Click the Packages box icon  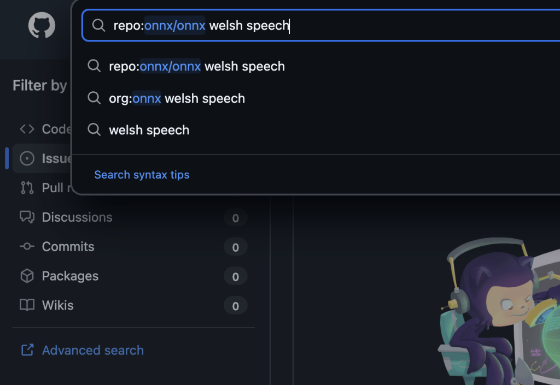(x=27, y=276)
